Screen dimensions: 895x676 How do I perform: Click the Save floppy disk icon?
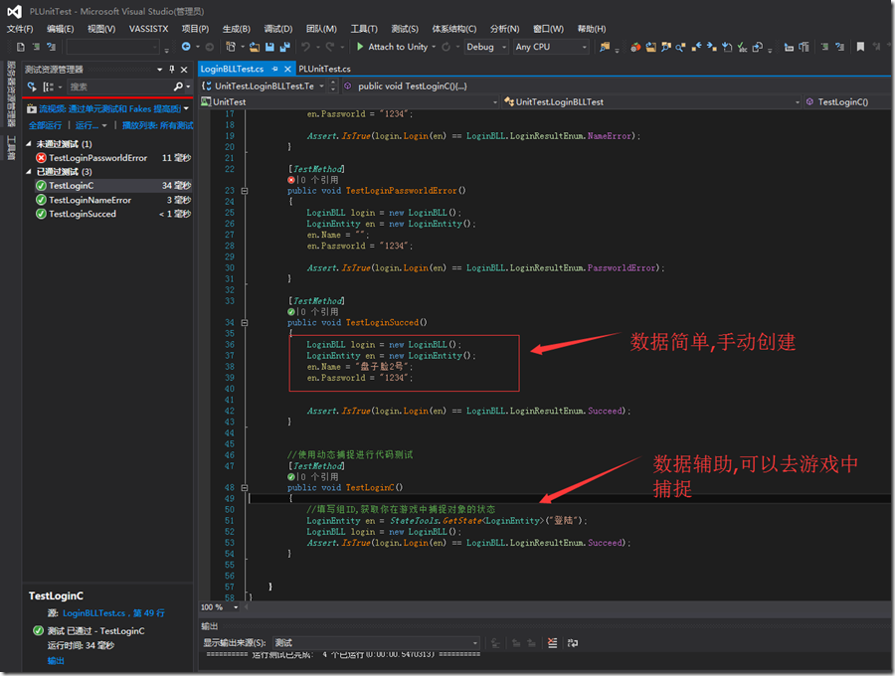[x=269, y=47]
